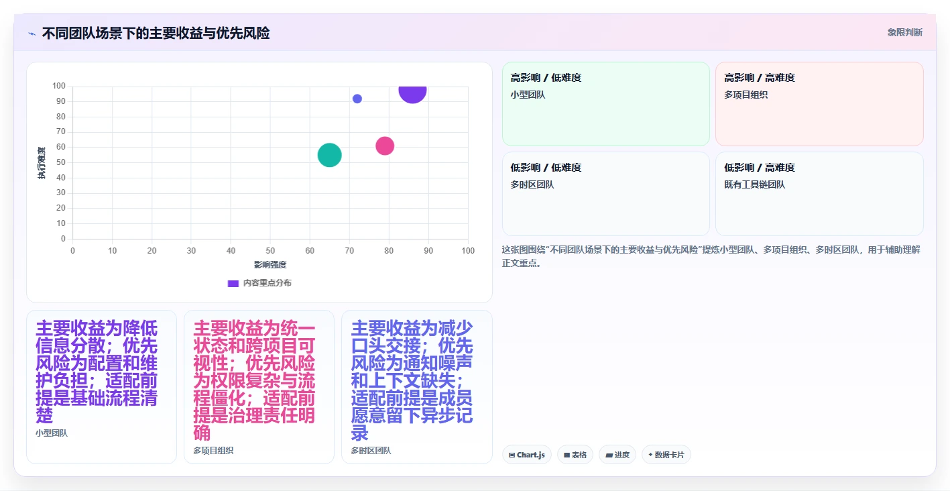Click the 数据卡片 tag
Viewport: 950px width, 491px height.
[x=666, y=455]
